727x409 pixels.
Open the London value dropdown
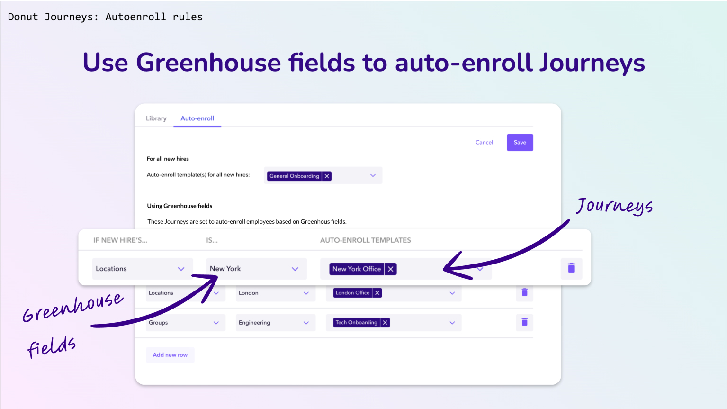[x=306, y=293]
